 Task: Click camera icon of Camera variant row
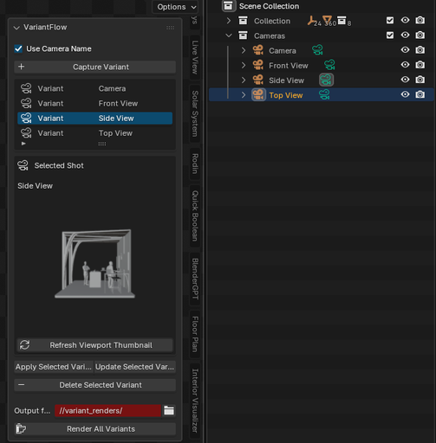tap(26, 88)
